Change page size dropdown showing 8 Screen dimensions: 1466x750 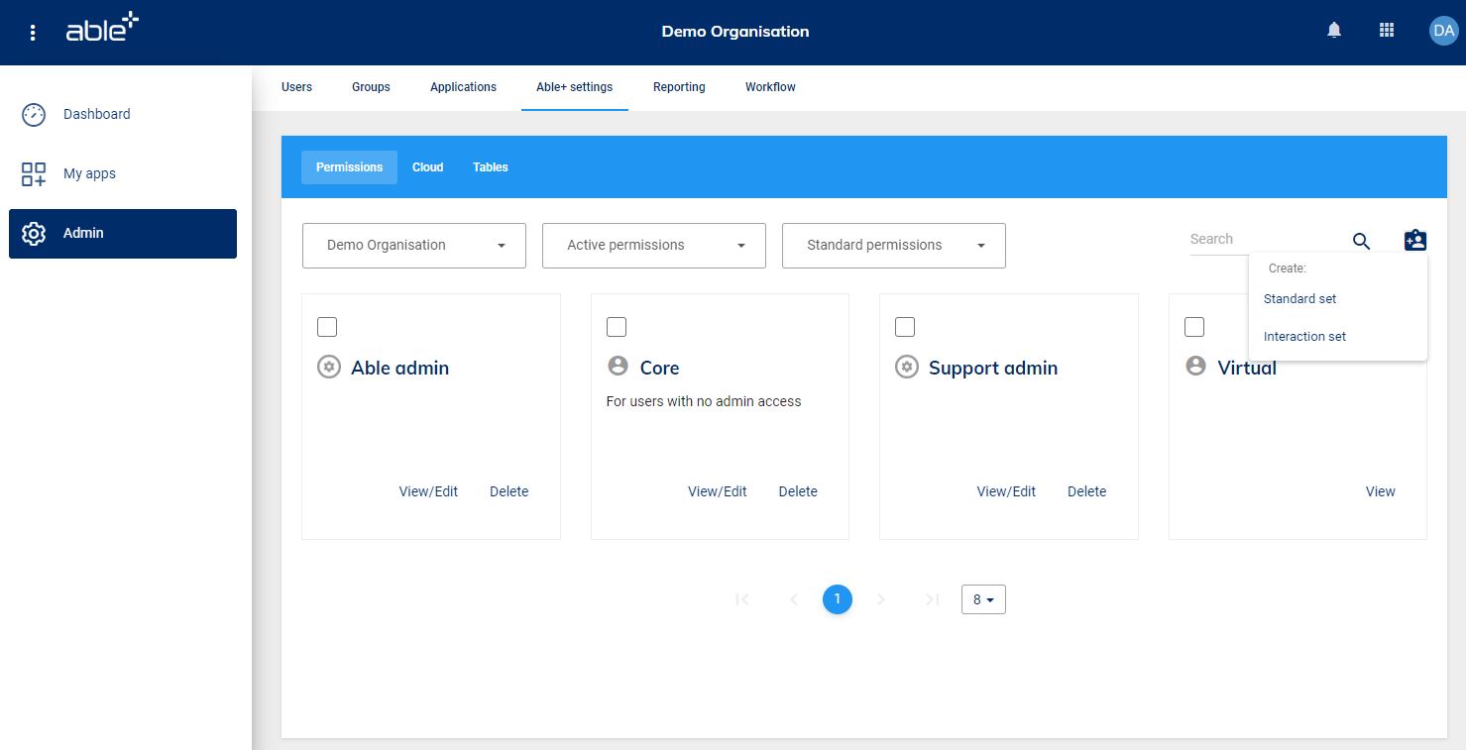pos(983,599)
